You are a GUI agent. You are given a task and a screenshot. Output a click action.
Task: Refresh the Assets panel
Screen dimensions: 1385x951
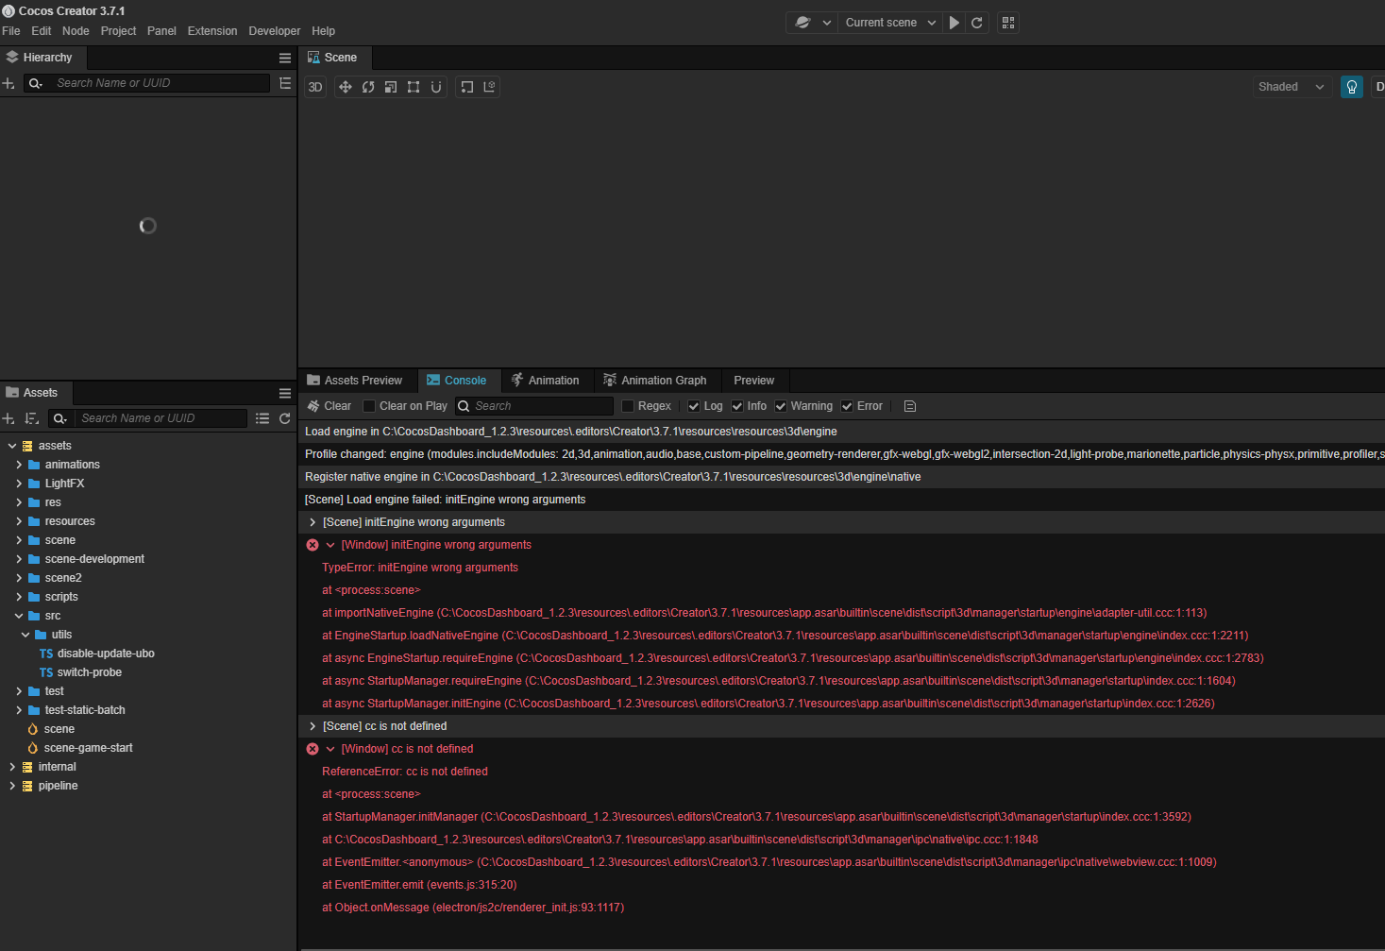285,418
